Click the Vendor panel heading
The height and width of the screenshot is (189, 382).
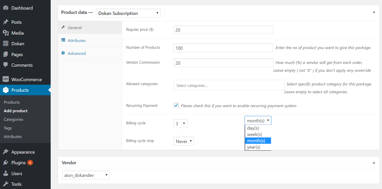point(69,163)
